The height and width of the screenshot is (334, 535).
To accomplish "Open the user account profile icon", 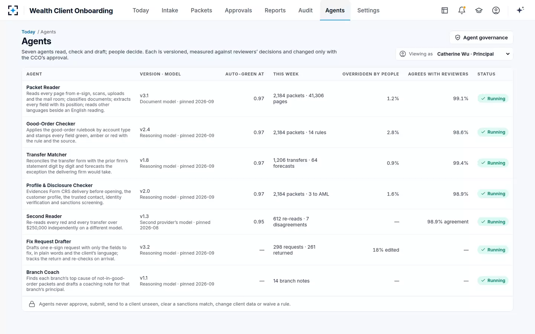I will click(496, 10).
